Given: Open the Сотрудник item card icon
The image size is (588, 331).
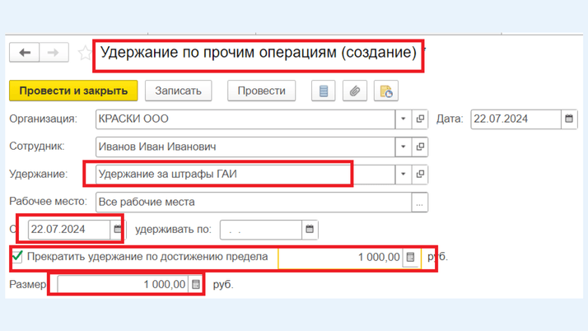Looking at the screenshot, I should [x=420, y=147].
